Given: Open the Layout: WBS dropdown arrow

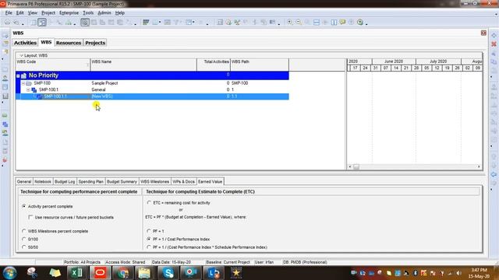Looking at the screenshot, I should pos(21,55).
